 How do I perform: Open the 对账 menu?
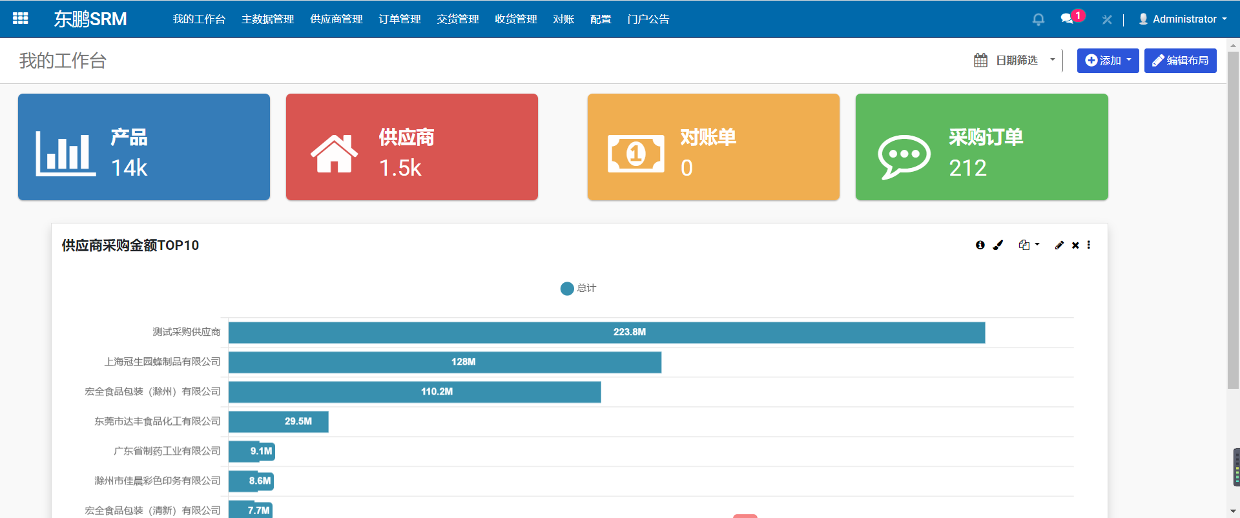tap(563, 19)
